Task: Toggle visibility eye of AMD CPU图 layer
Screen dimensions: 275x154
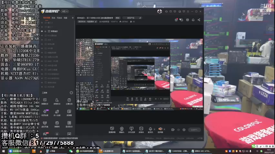Action: click(x=42, y=61)
